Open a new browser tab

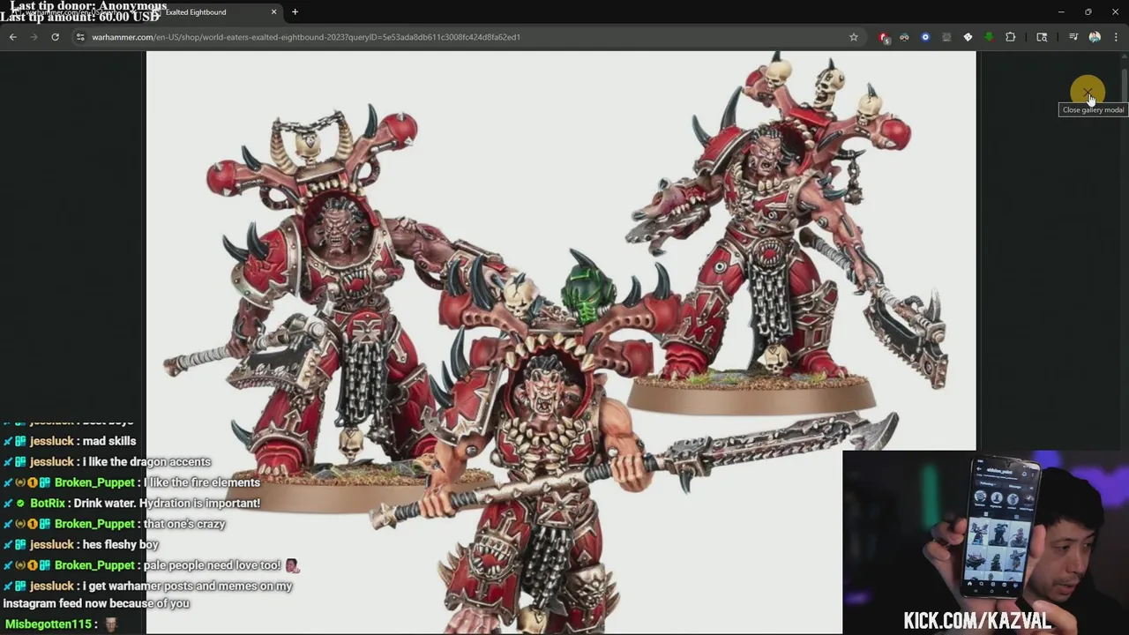point(295,12)
